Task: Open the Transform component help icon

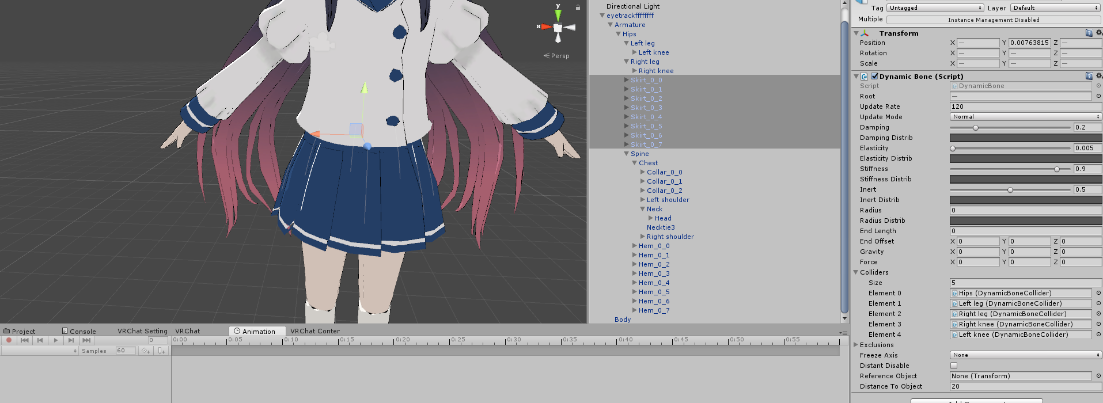Action: pos(1089,33)
